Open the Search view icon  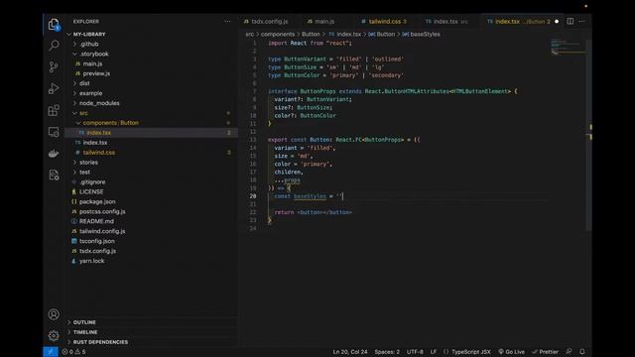coord(54,45)
